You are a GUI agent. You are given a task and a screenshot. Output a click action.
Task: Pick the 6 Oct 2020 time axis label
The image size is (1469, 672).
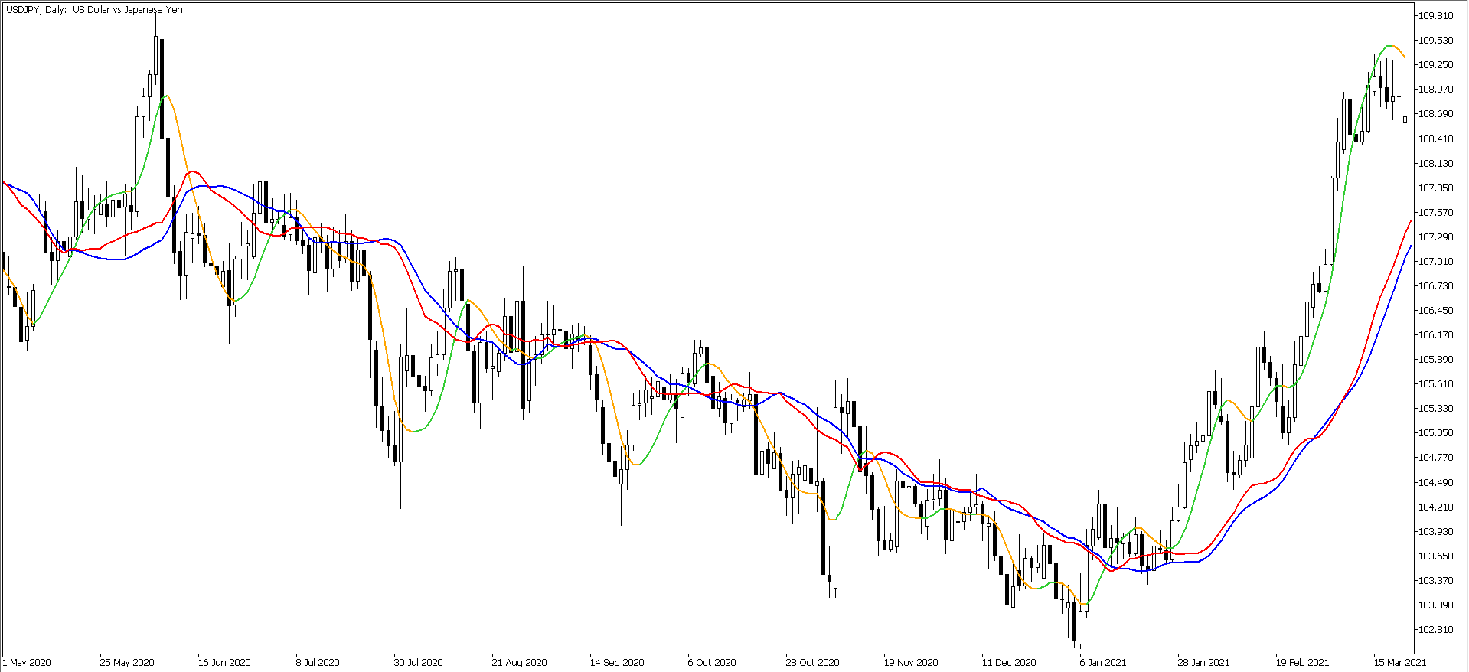point(712,662)
